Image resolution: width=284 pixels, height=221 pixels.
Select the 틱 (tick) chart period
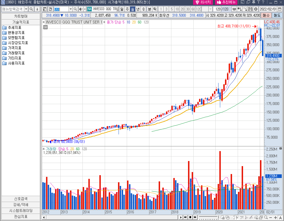tap(155, 9)
